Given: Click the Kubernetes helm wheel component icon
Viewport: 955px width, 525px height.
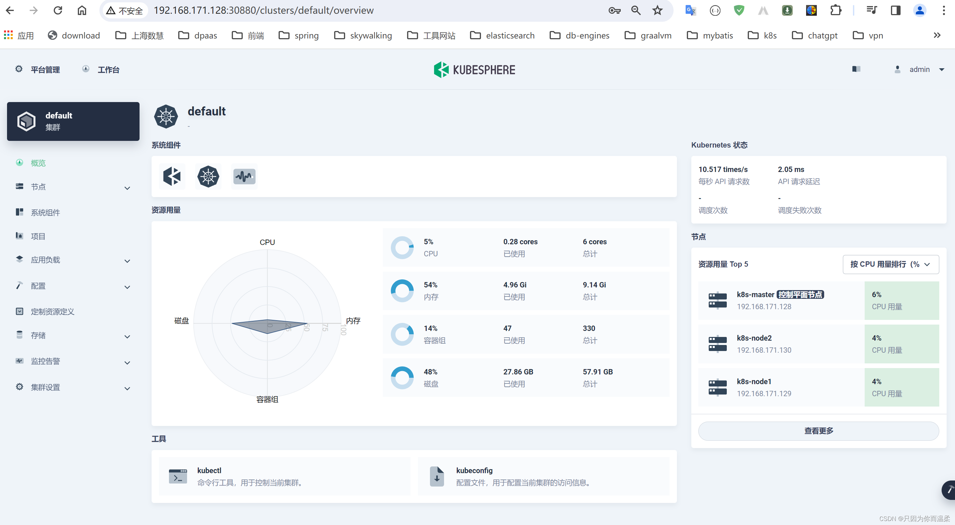Looking at the screenshot, I should pos(208,176).
